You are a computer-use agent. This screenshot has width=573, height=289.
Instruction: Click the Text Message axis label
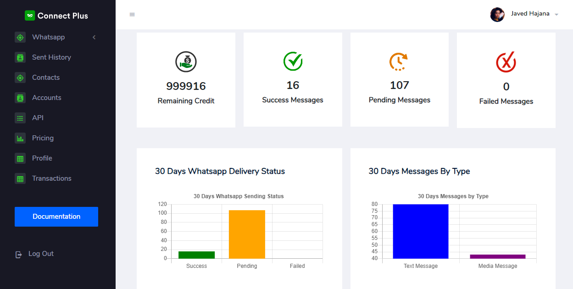[421, 266]
